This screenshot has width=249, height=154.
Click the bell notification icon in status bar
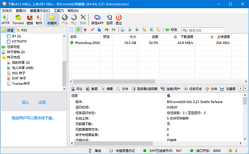click(230, 150)
